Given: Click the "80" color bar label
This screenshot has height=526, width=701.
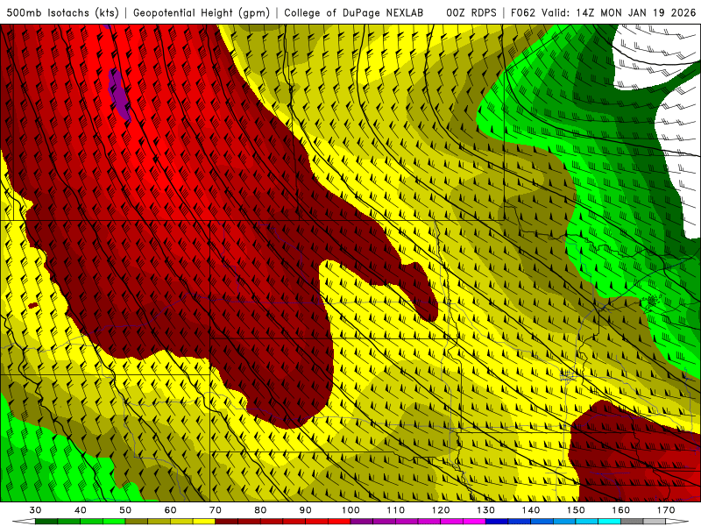Looking at the screenshot, I should (x=260, y=510).
